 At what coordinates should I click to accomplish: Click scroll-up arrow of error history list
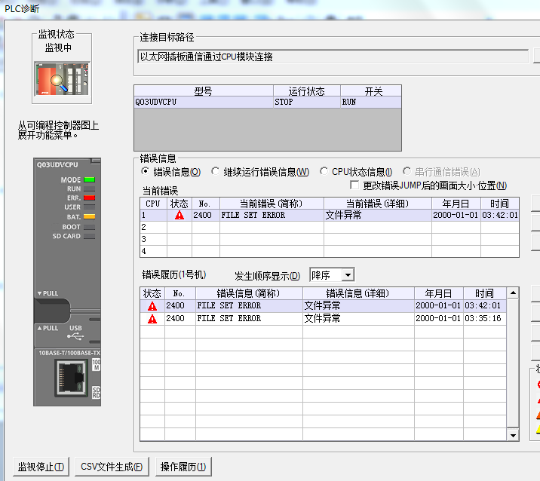[x=513, y=293]
